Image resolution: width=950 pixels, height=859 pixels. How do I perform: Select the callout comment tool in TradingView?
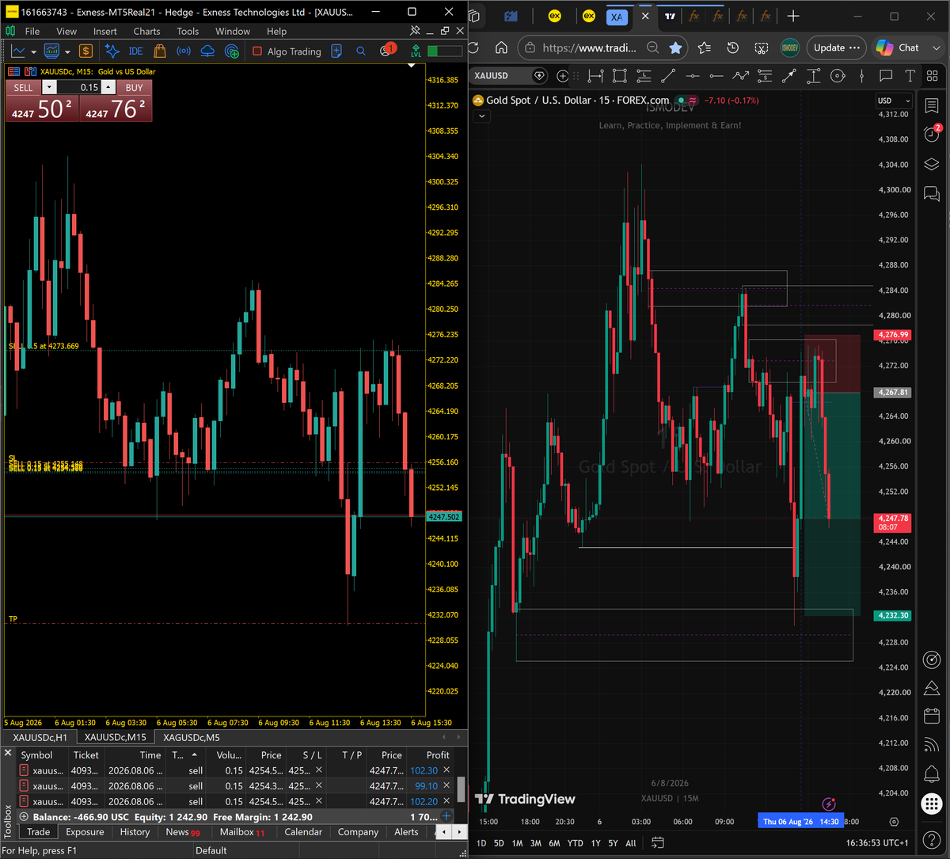coord(886,76)
